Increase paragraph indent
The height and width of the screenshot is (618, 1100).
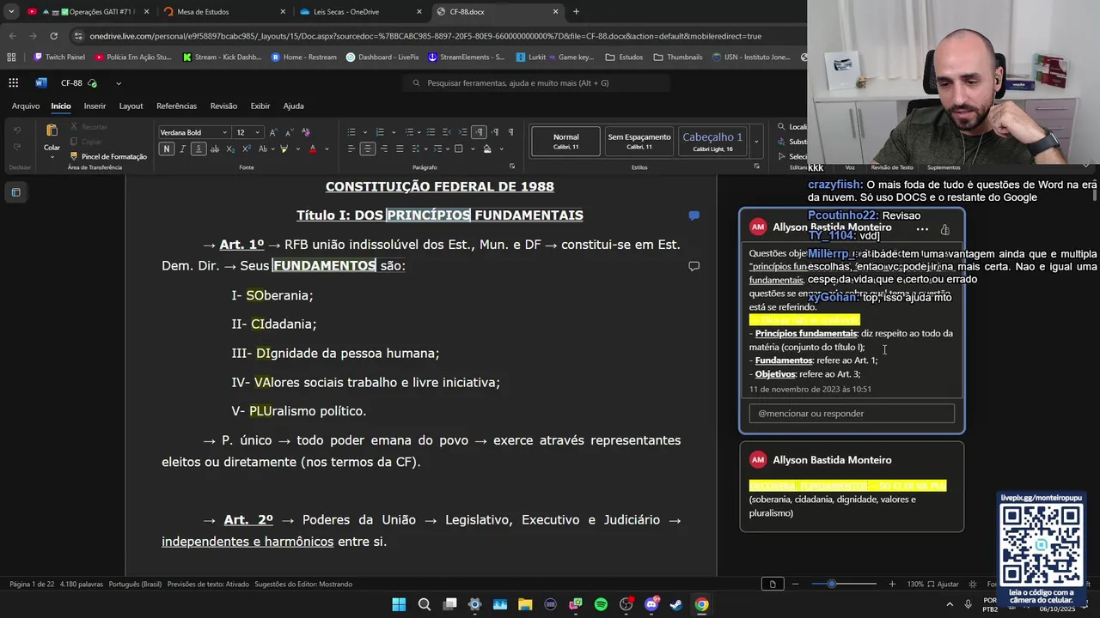tap(462, 132)
